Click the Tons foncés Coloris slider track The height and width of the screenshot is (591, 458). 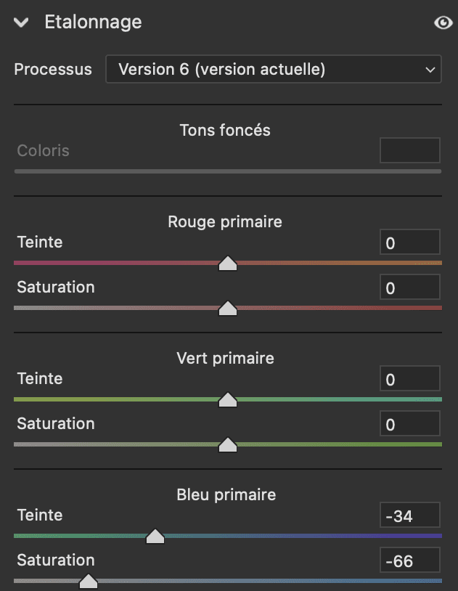coord(228,171)
